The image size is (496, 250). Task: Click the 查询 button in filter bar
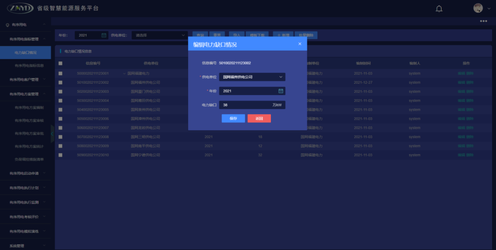point(200,35)
